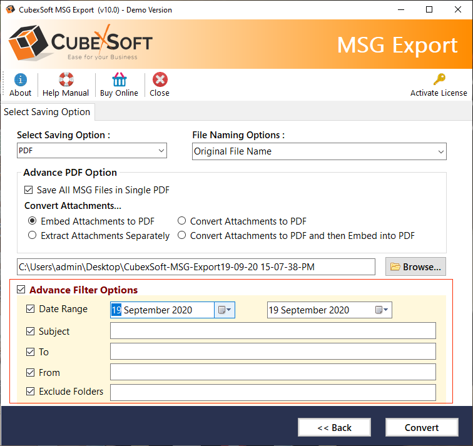Toggle the Subject filter checkbox
The image size is (473, 446).
(31, 331)
